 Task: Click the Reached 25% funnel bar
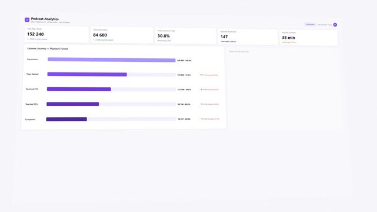tap(79, 89)
